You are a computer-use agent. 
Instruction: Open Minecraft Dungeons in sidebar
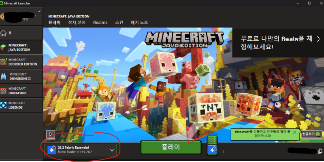(21, 90)
